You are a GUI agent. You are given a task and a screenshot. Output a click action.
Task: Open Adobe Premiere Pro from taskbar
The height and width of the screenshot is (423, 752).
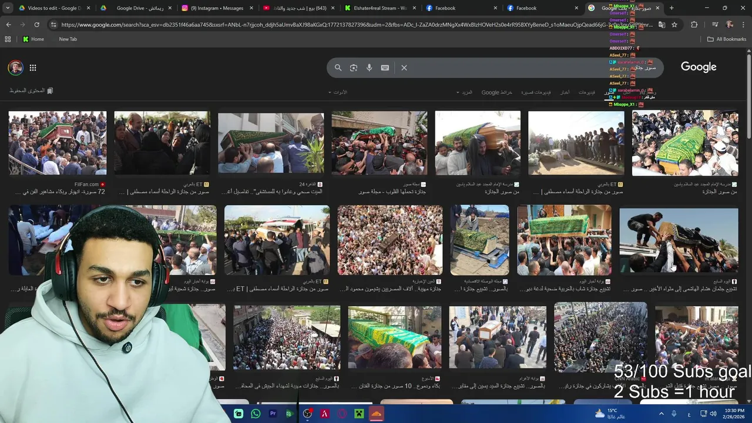click(273, 414)
